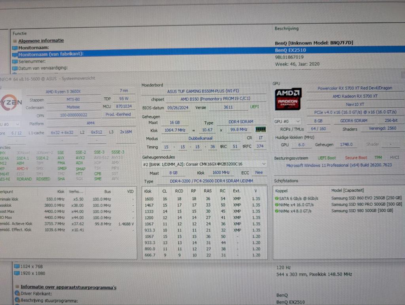Click the green status icon for NVMe x4 8.0 GT/s
This screenshot has width=405, height=305.
[276, 211]
